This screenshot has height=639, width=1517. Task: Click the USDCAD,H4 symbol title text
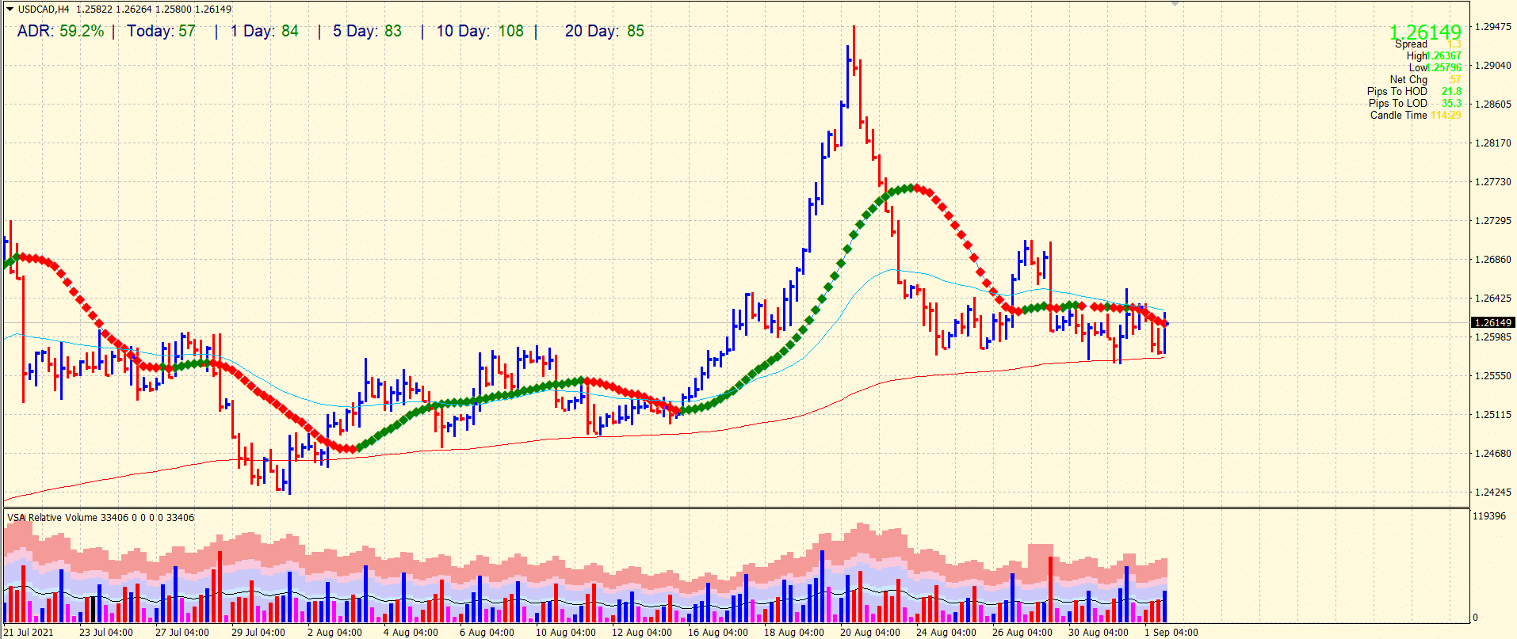click(44, 10)
